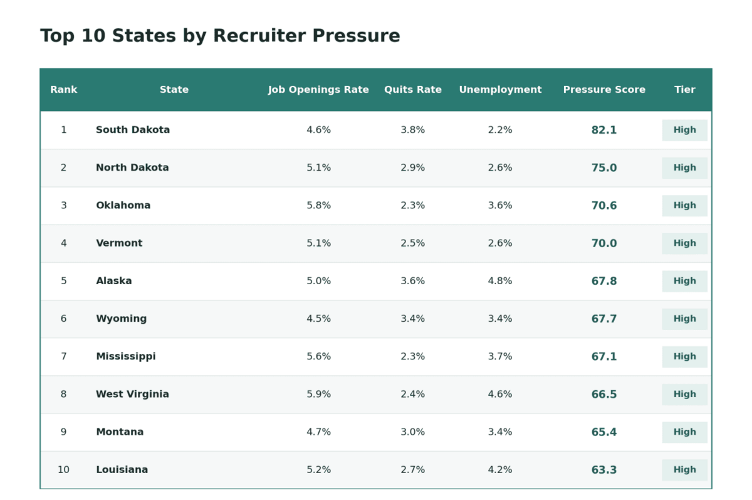The width and height of the screenshot is (752, 500).
Task: Select South Dakota's 82.1 pressure score
Action: click(604, 130)
